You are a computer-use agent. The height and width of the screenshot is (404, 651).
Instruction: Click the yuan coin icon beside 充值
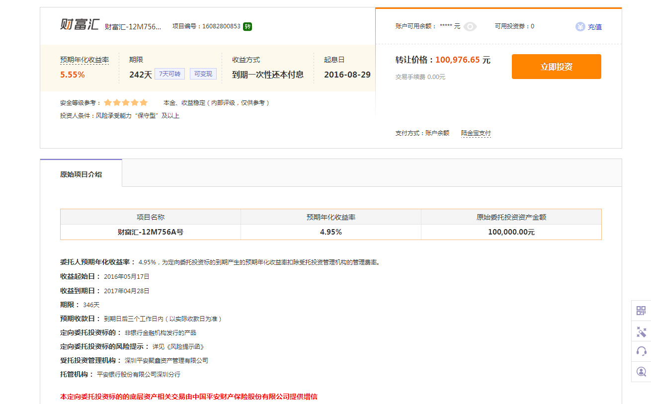tap(580, 27)
